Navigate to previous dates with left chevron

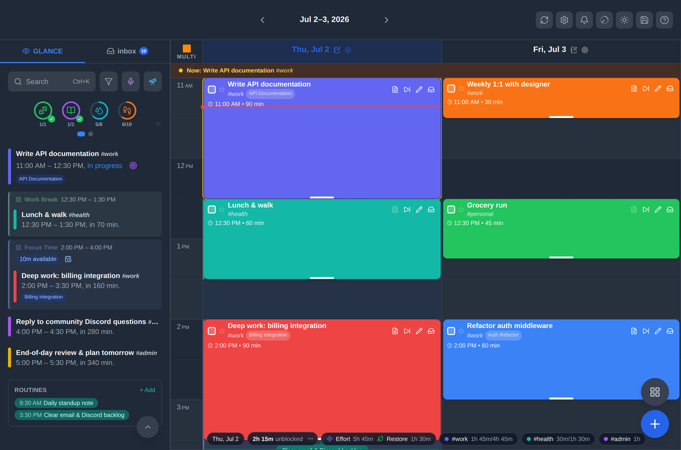click(x=262, y=20)
